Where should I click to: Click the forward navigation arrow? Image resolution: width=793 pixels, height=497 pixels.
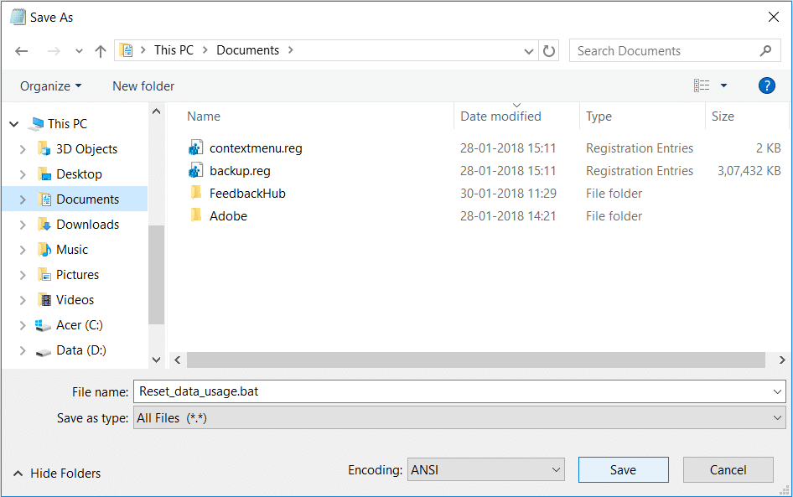[54, 51]
